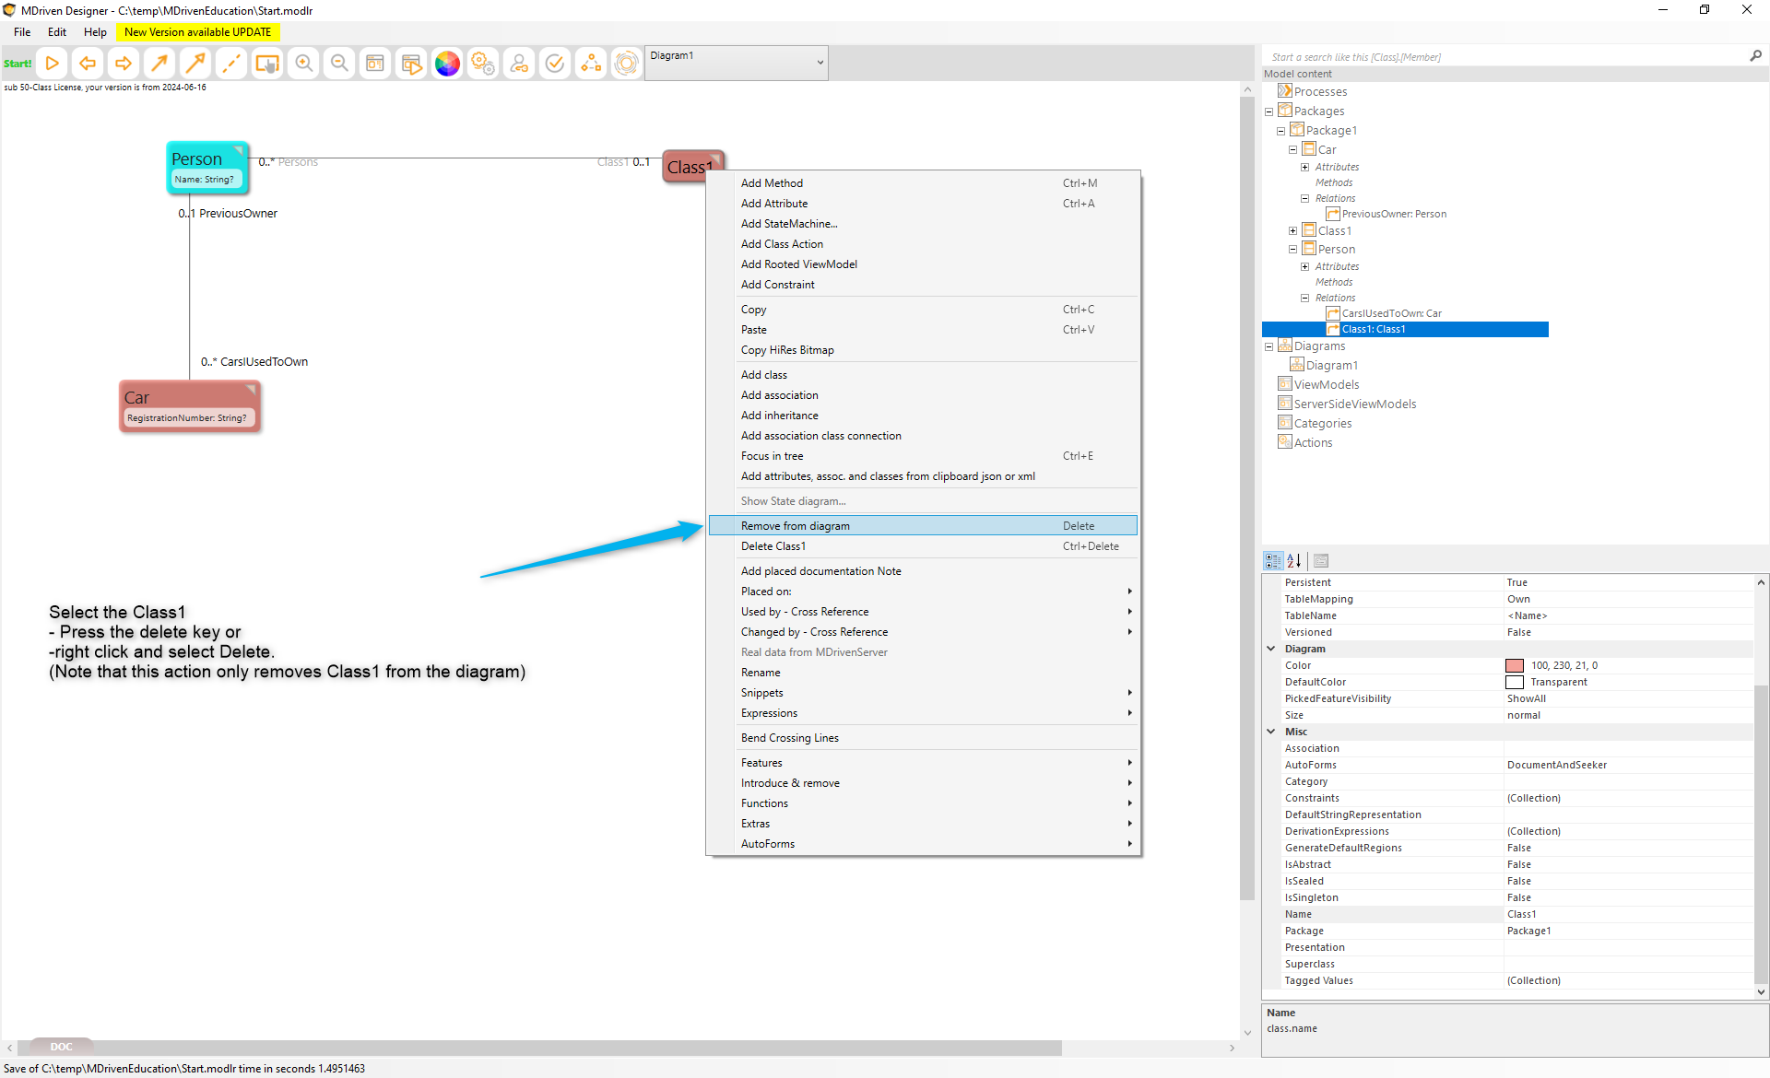Click New Version available UPDATE button
The width and height of the screenshot is (1770, 1078).
(x=197, y=32)
